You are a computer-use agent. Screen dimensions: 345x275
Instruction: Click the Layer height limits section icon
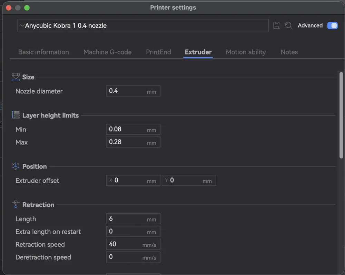pyautogui.click(x=16, y=115)
